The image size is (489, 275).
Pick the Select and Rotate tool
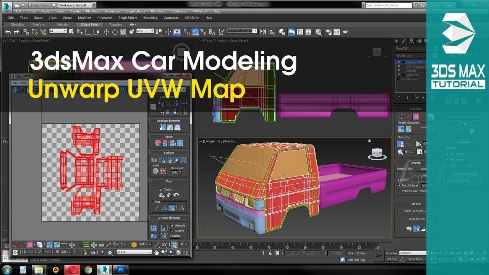click(115, 32)
